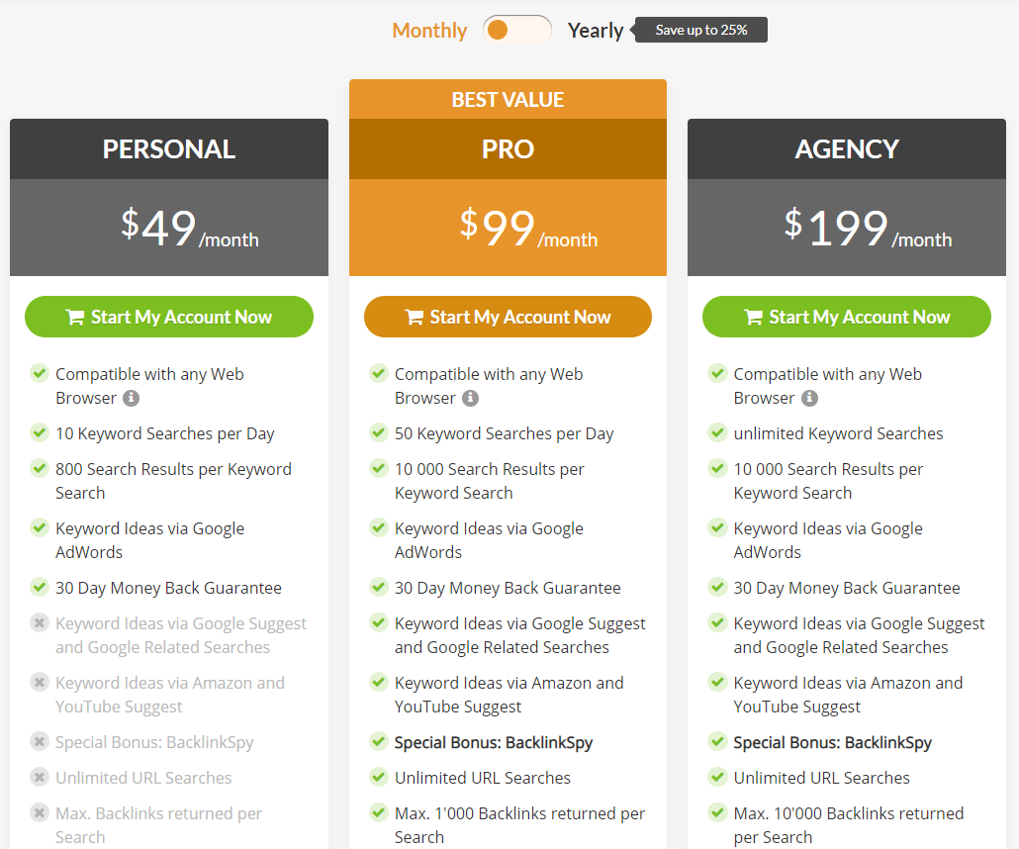Click info icon beside Browser in Agency plan
1019x849 pixels.
(809, 398)
